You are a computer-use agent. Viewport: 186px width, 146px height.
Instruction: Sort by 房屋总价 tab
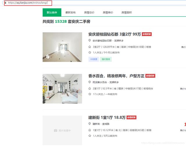point(89,13)
